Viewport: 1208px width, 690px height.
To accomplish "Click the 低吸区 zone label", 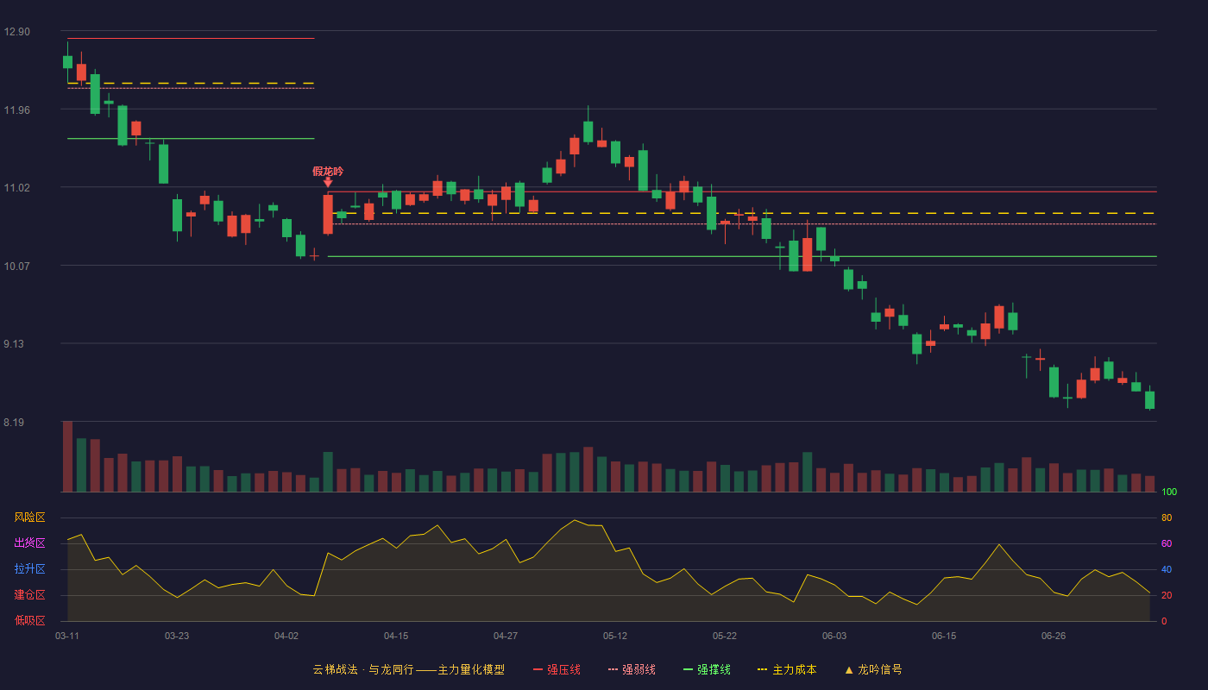I will click(x=30, y=620).
